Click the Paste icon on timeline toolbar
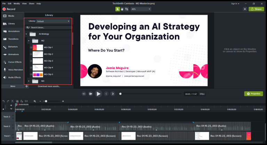Viewport: 267px width, 145px height. [22, 101]
